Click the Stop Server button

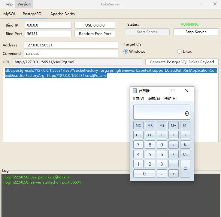click(x=196, y=32)
